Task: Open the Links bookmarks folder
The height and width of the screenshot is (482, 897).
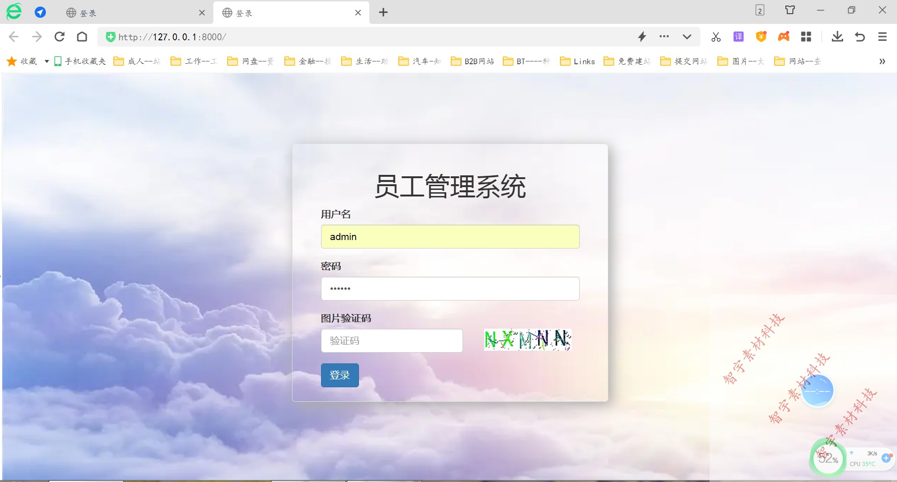Action: 577,61
